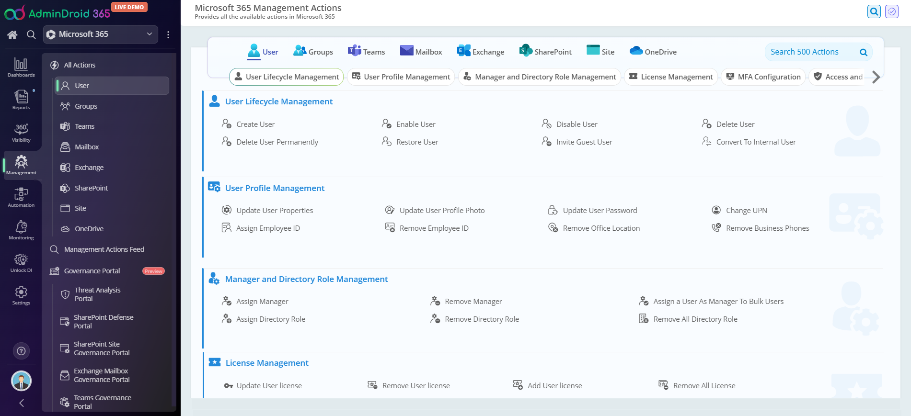This screenshot has height=416, width=911.
Task: Open Settings gear in left rail
Action: point(21,295)
